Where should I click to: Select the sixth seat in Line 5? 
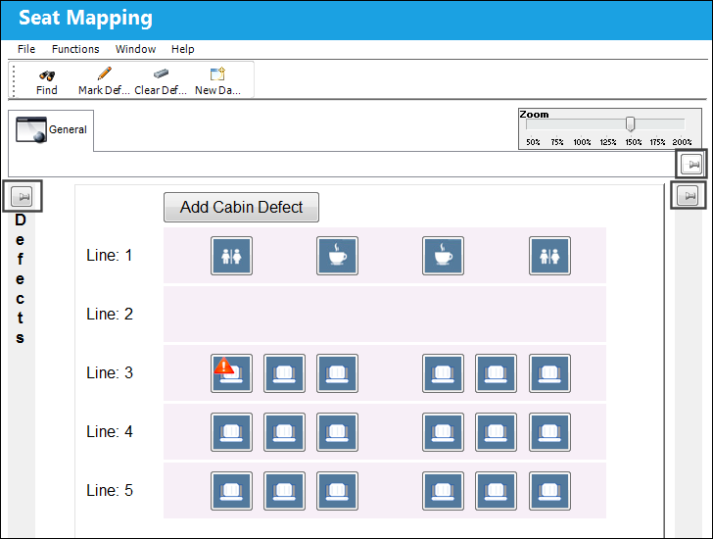click(549, 491)
